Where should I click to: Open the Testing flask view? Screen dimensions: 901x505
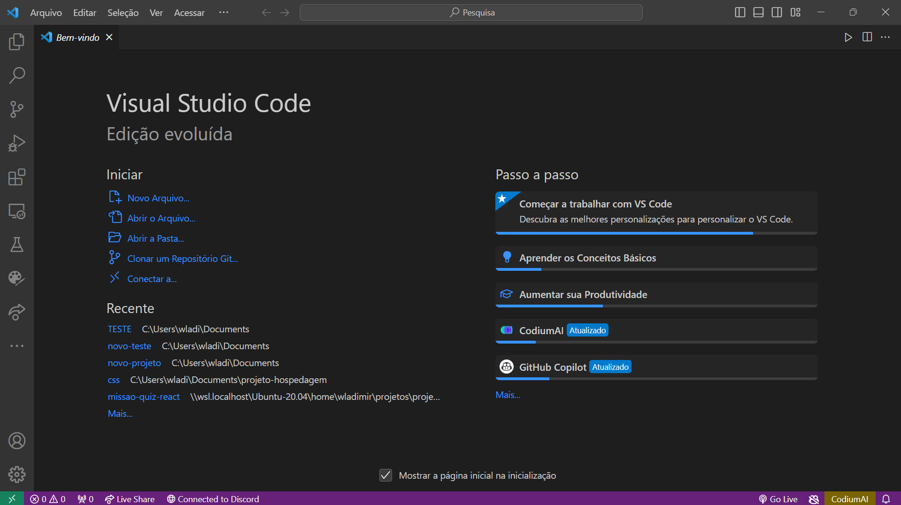tap(16, 245)
